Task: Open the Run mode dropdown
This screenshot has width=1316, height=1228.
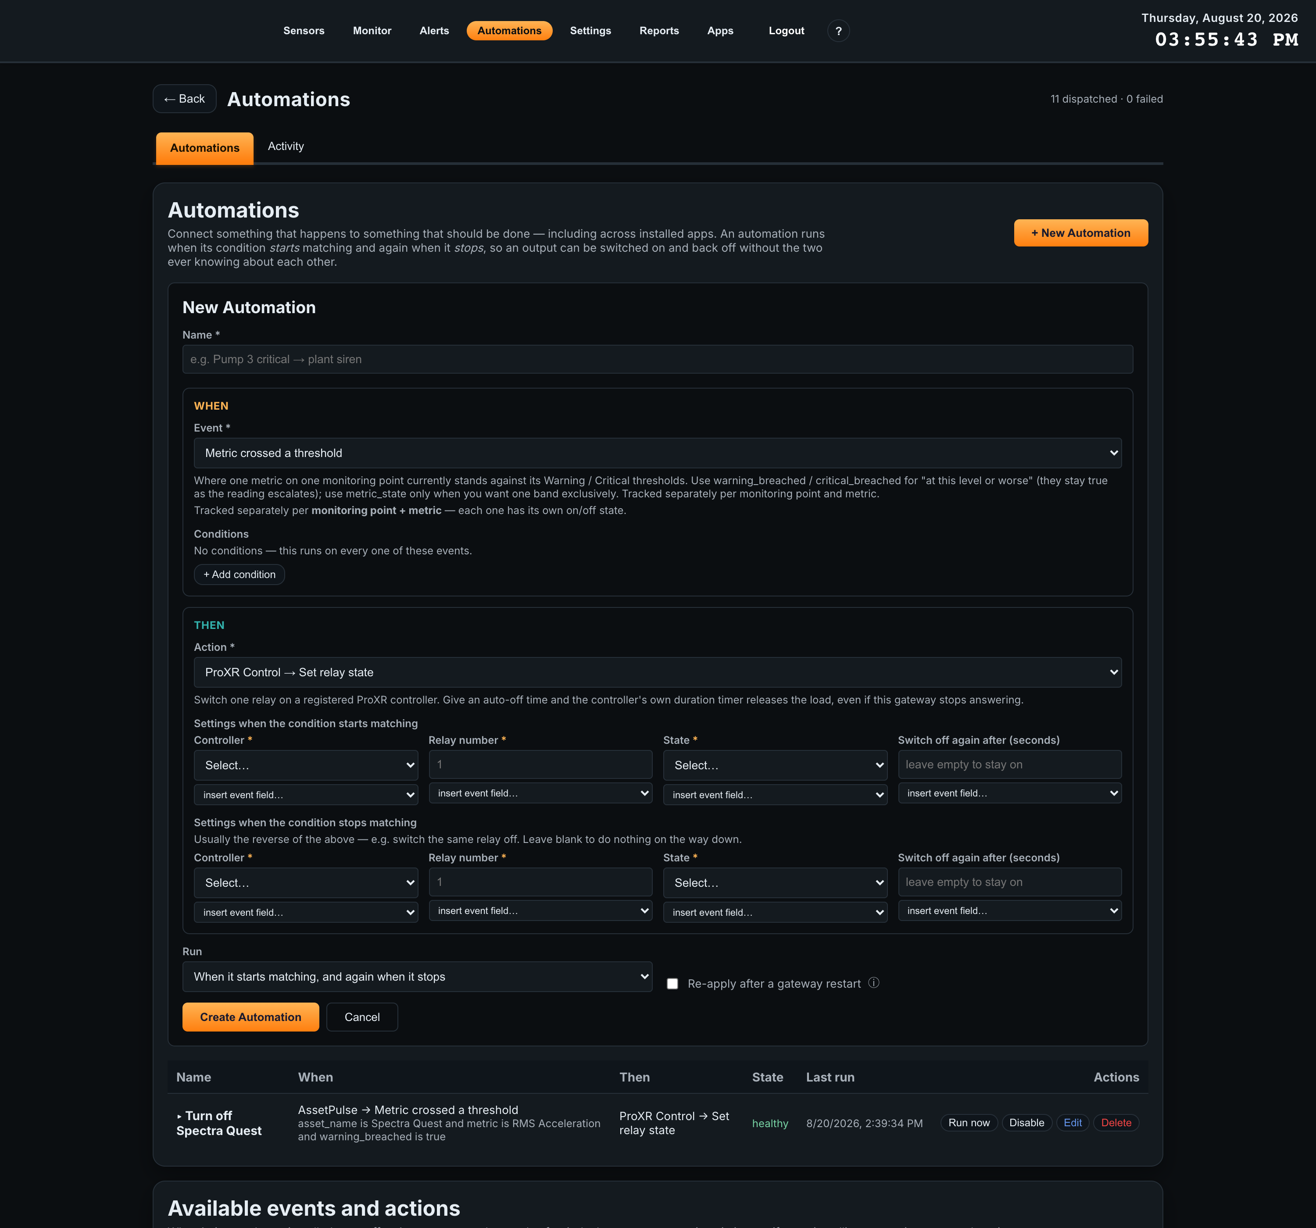Action: tap(417, 976)
